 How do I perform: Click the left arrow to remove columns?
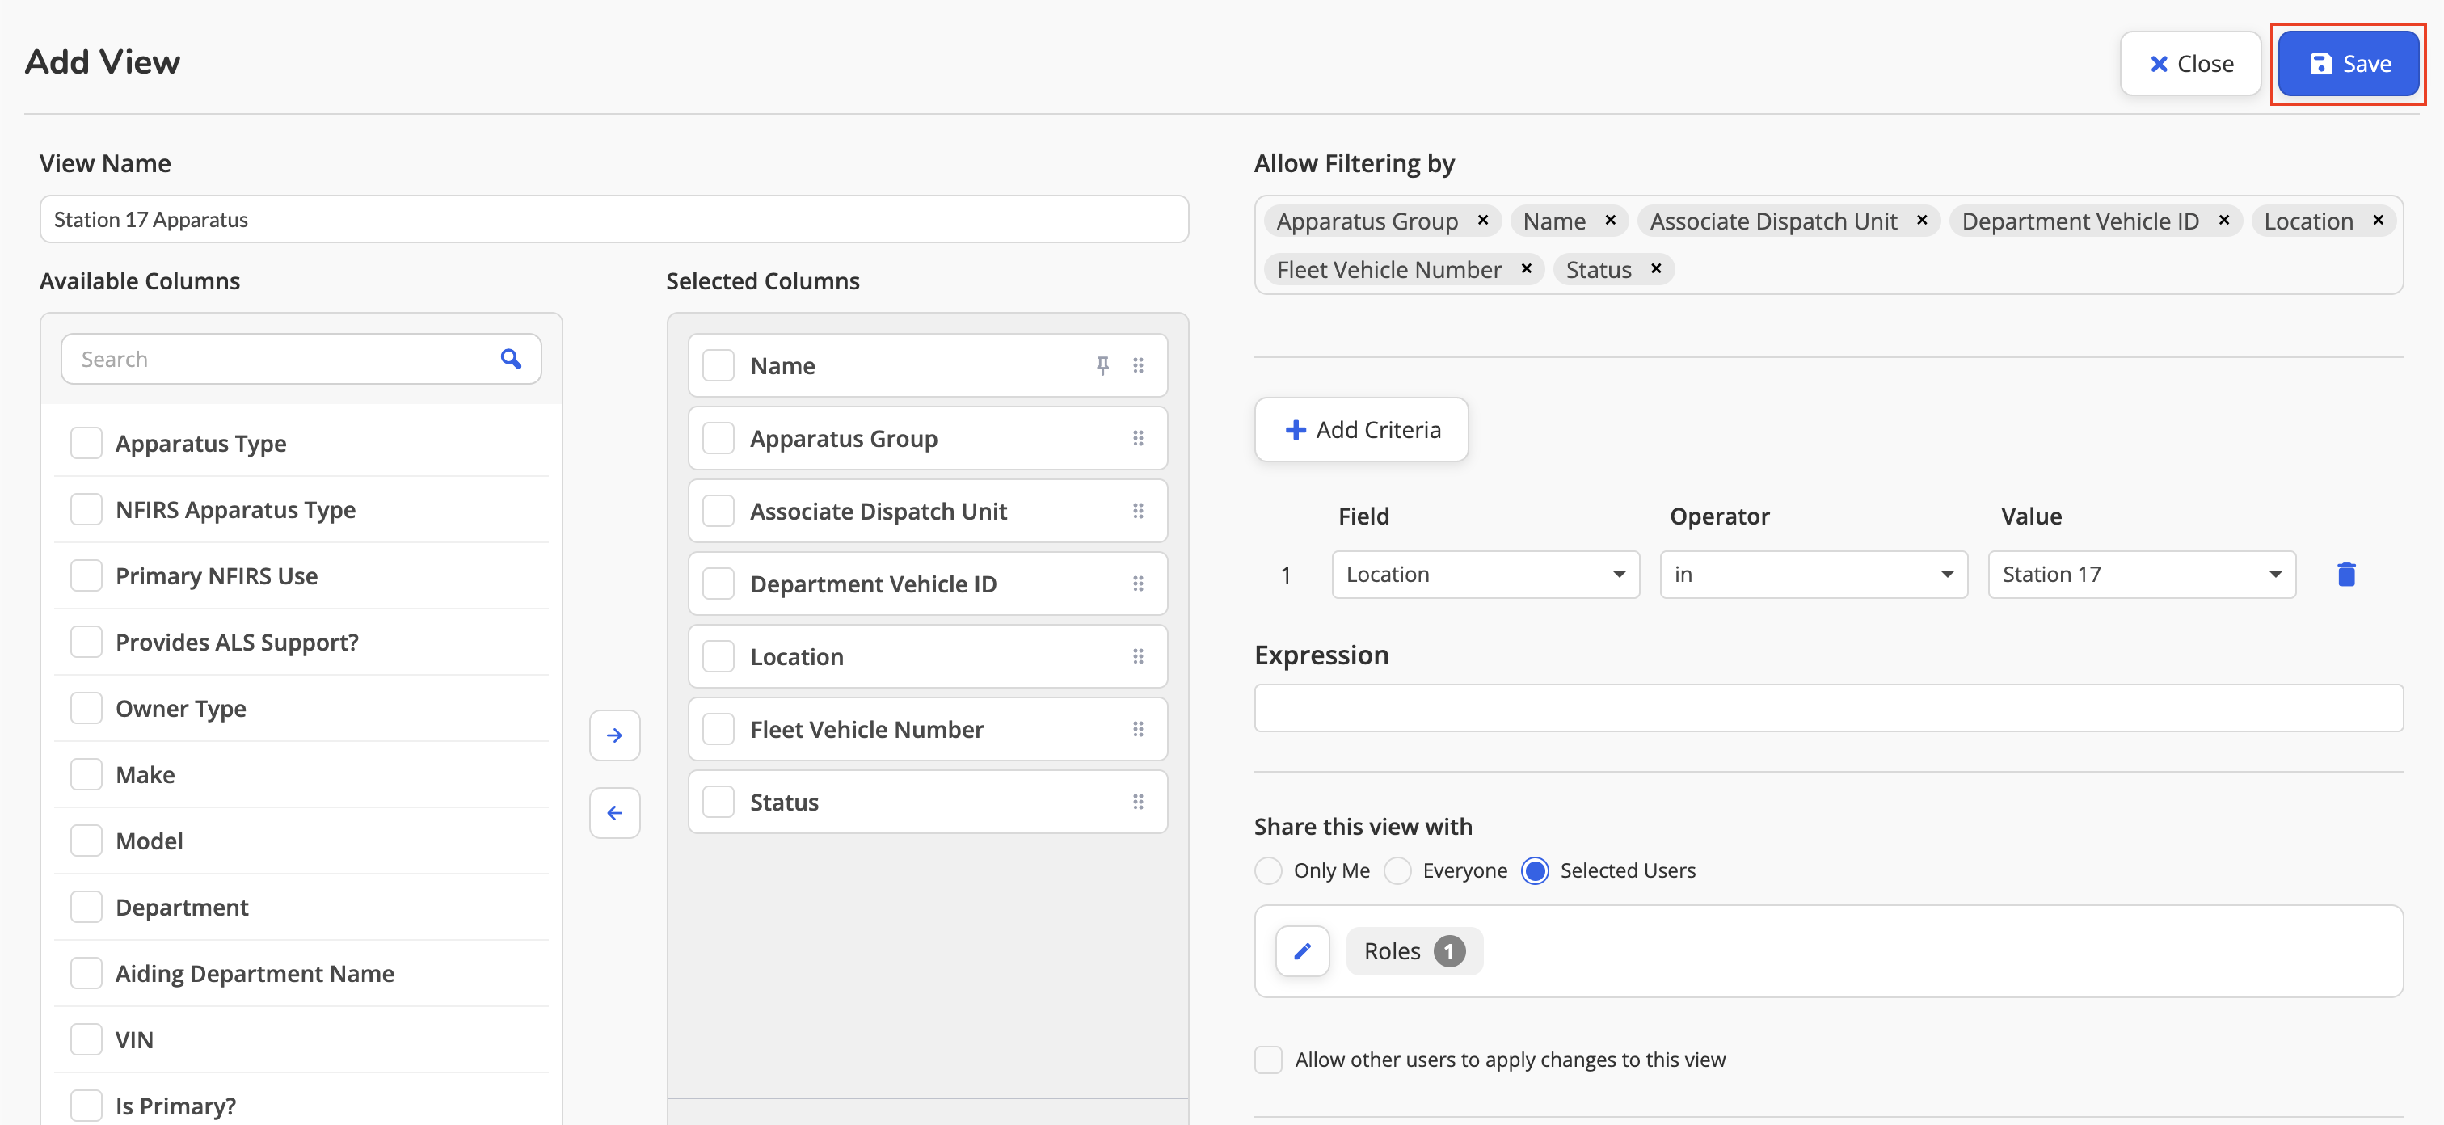(x=615, y=813)
